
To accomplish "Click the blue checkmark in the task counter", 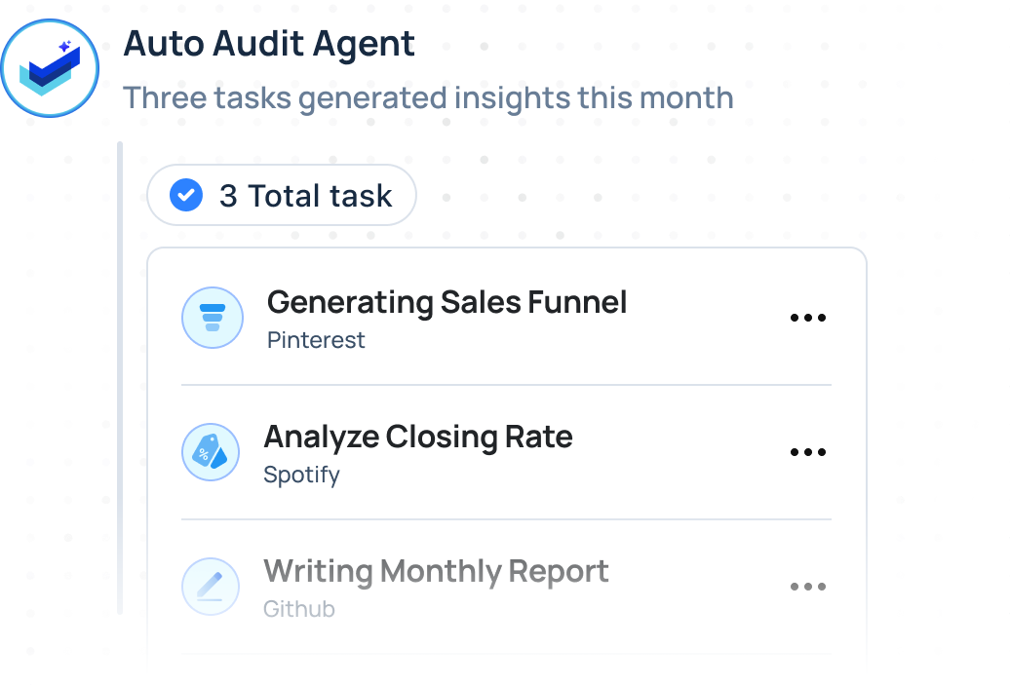I will 185,195.
